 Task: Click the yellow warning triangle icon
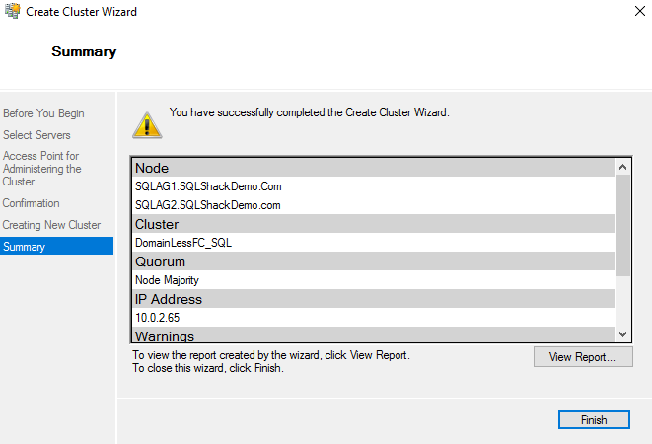147,125
